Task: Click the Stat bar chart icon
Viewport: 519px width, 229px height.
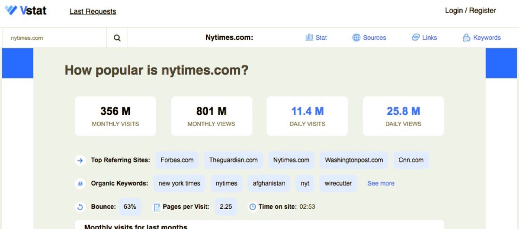Action: [309, 38]
